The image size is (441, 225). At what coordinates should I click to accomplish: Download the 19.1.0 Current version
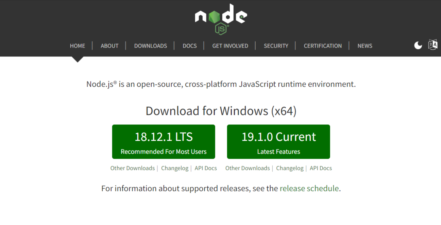pos(278,142)
